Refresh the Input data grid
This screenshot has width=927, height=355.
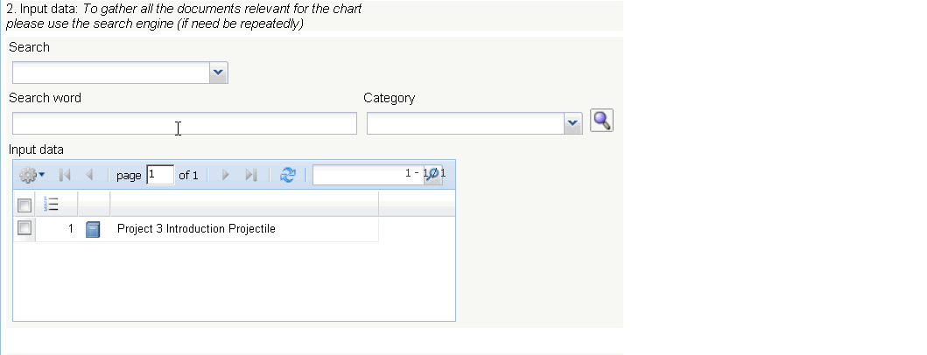click(287, 176)
